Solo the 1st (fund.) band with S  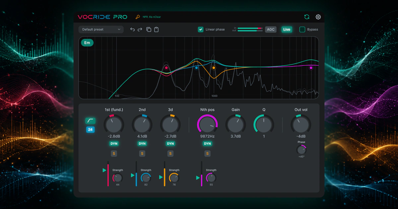point(114,154)
